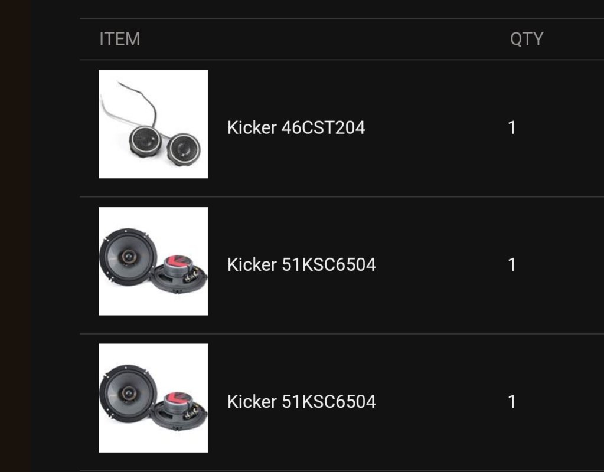This screenshot has width=604, height=472.
Task: Click the left tweeter in the 46CST204 image
Action: coord(145,140)
